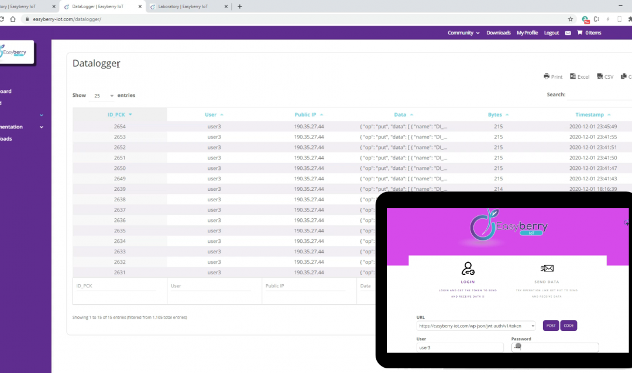632x373 pixels.
Task: Open the Community dropdown menu
Action: click(x=463, y=33)
